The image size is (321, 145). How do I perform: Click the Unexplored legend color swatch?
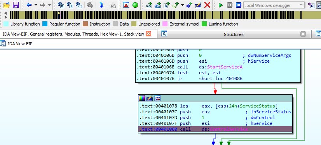[x=134, y=24]
